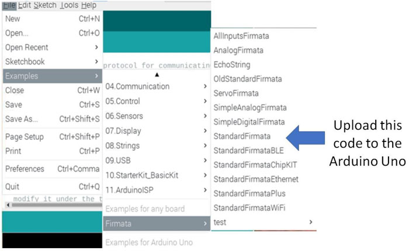This screenshot has height=251, width=409.
Task: Click the scroll-up arrow in examples list
Action: pos(156,75)
